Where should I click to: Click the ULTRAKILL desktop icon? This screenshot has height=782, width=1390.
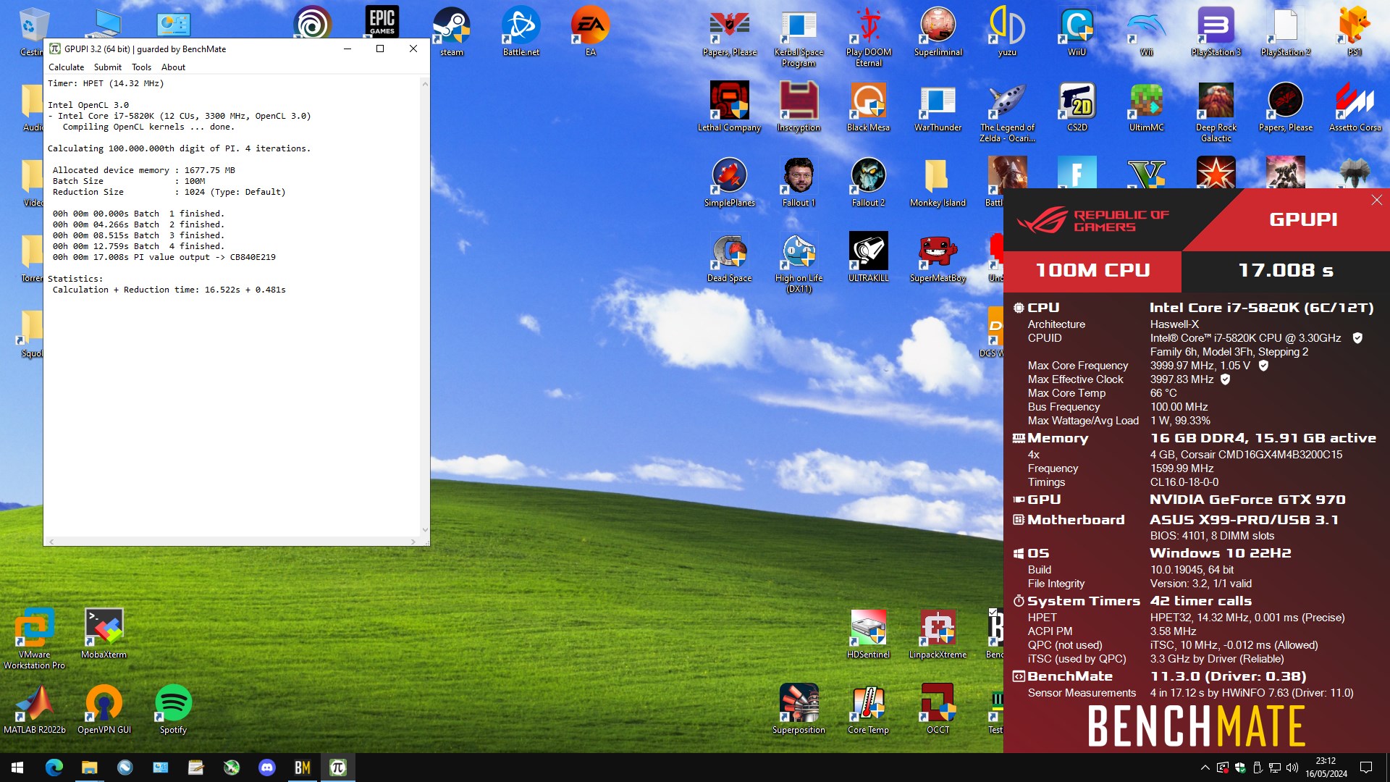868,258
